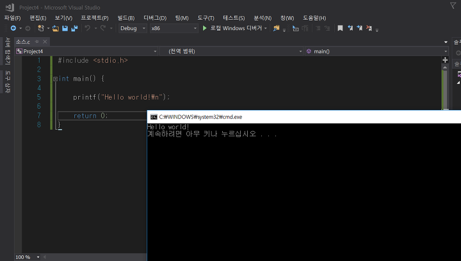Expand the debugger target dropdown arrow
461x261 pixels.
(x=266, y=28)
